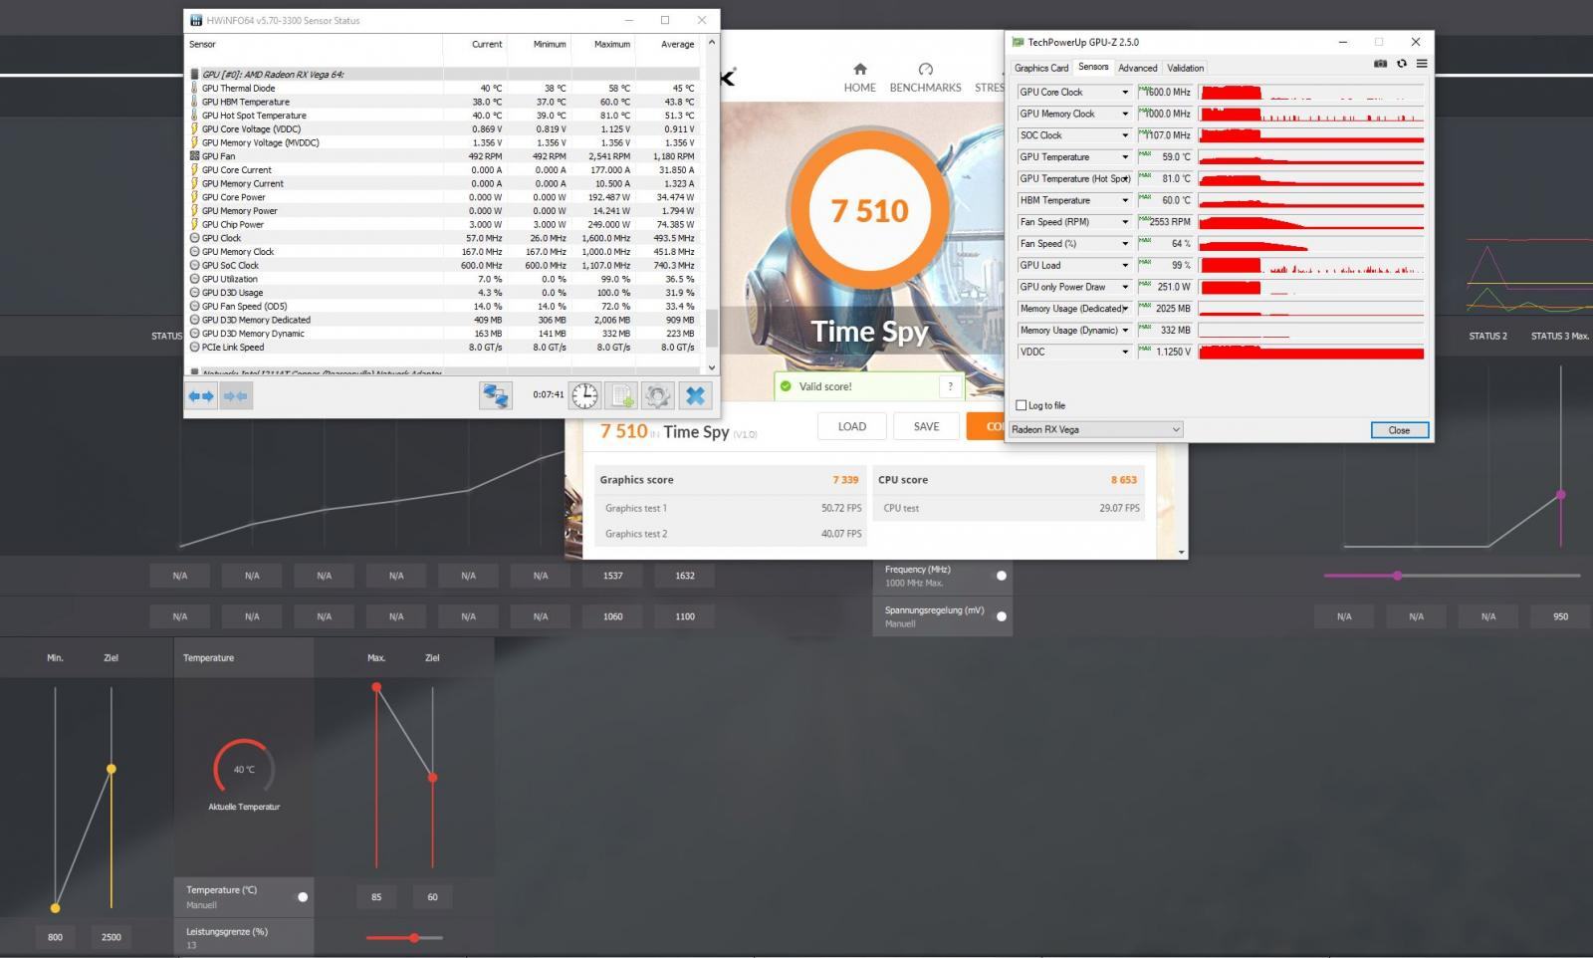Open Fan Speed (RPM) sensor dropdown
Screen dimensions: 1593x958
point(1125,222)
